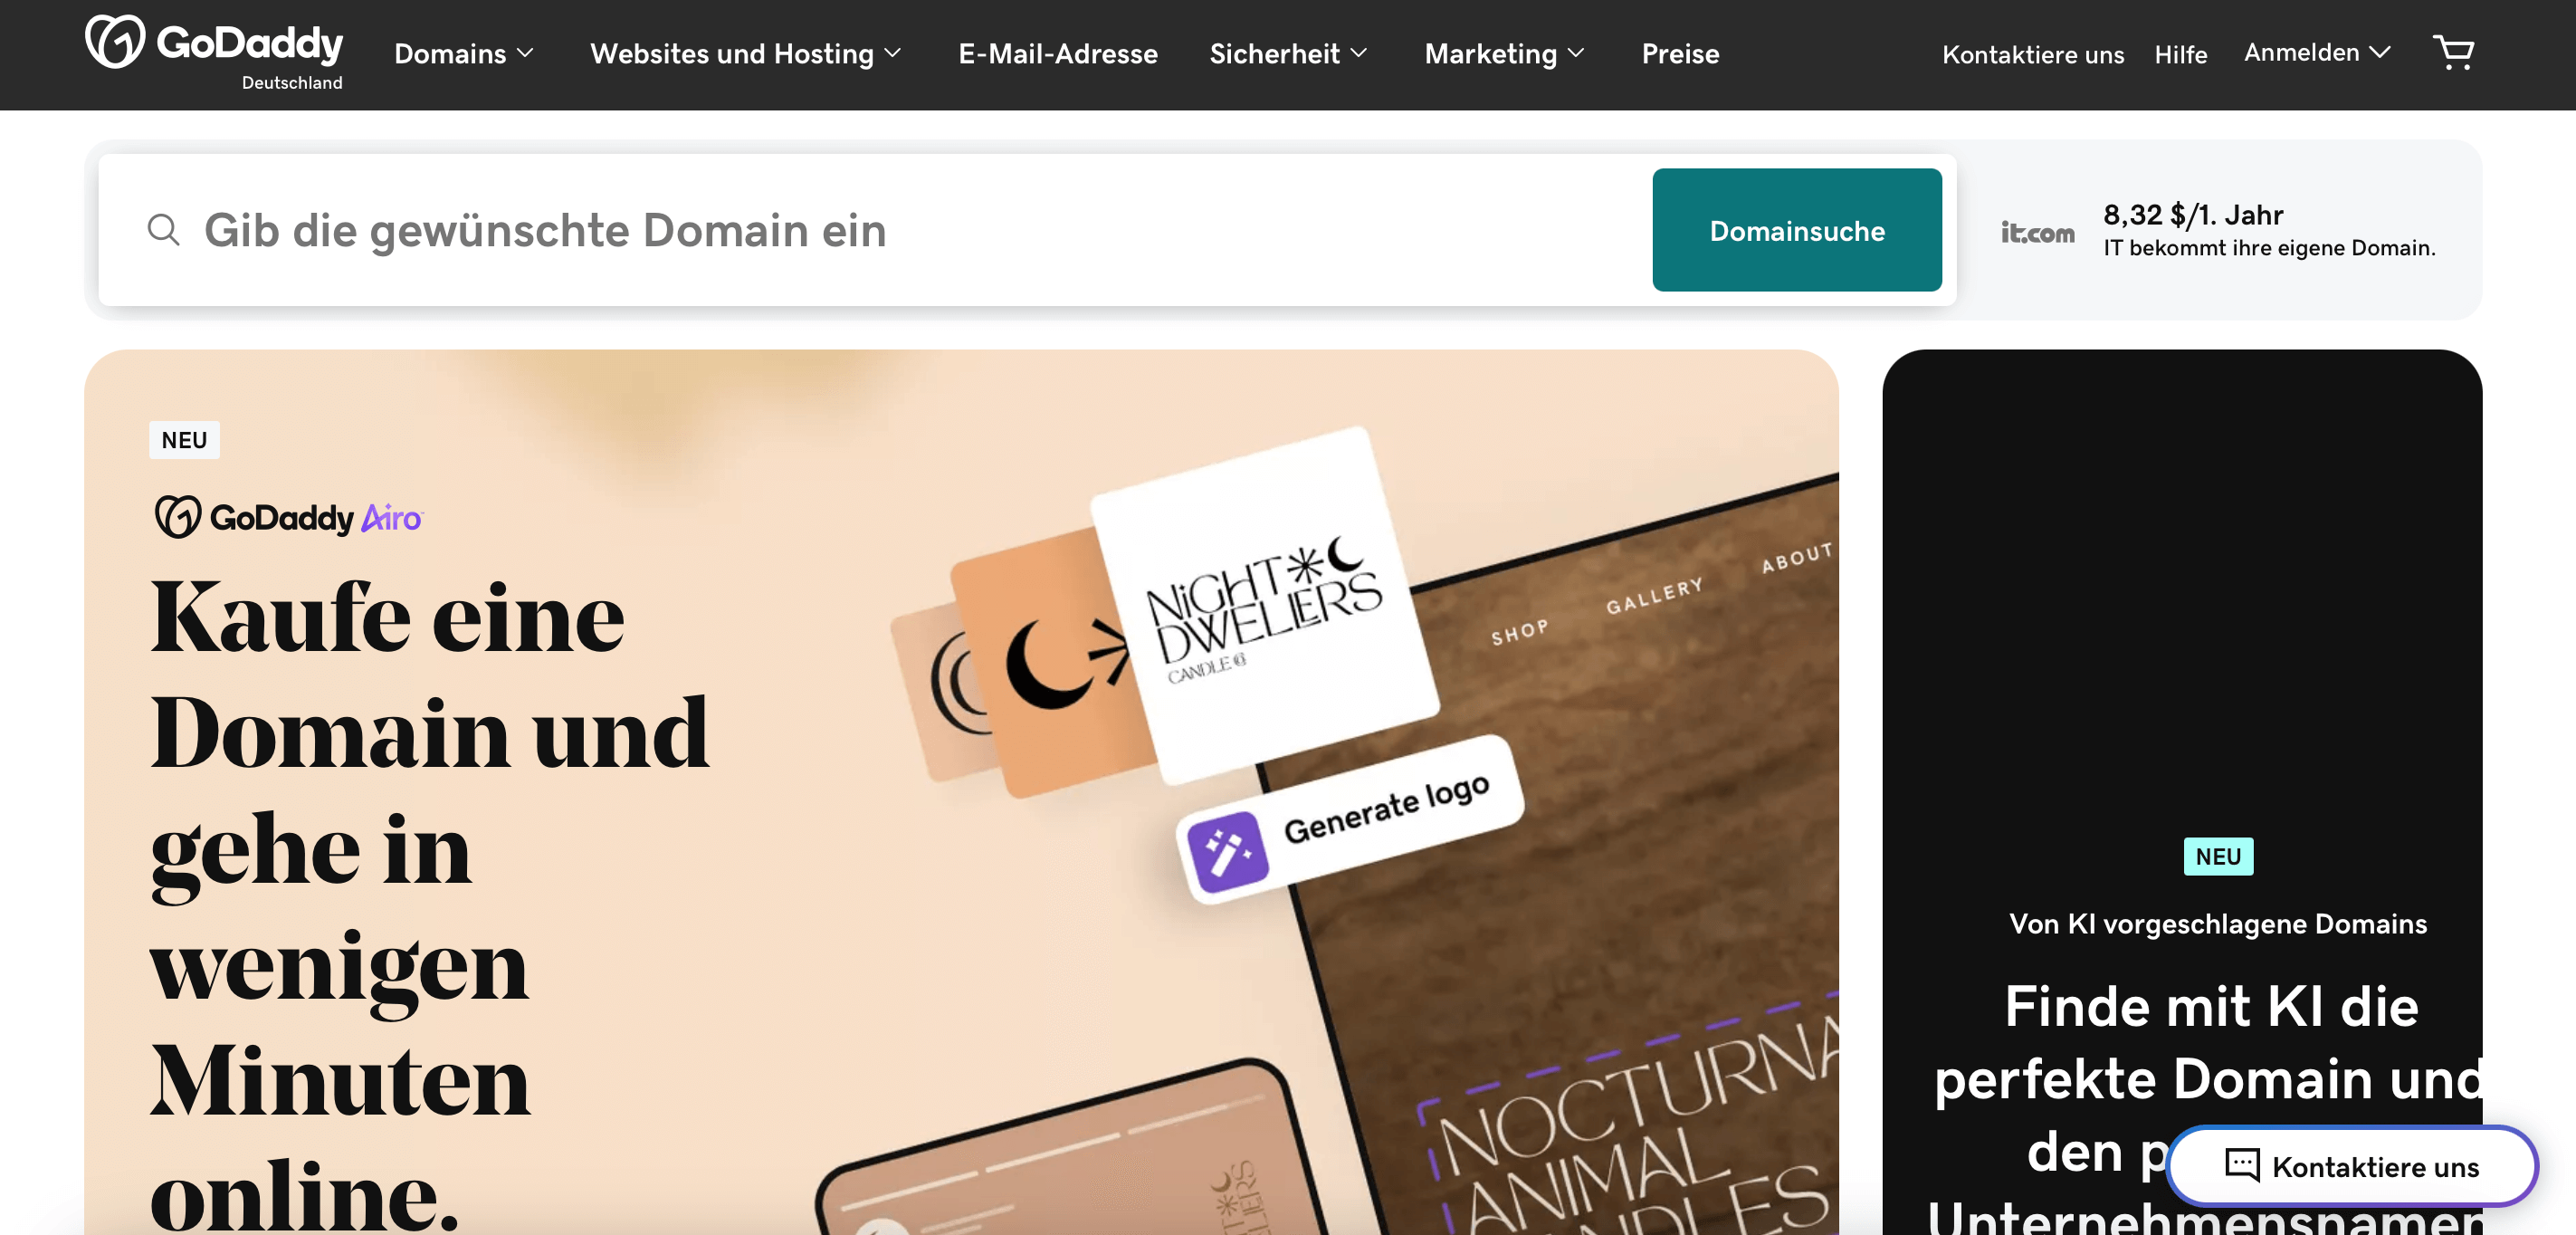Click the crescent moon logo tile
Screen dimensions: 2576x1235
(1049, 664)
